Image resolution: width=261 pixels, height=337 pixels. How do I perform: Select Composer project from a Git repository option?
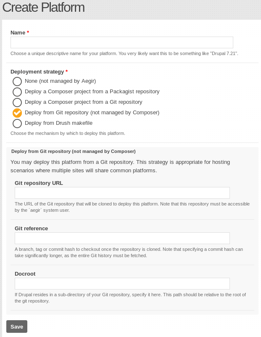17,103
